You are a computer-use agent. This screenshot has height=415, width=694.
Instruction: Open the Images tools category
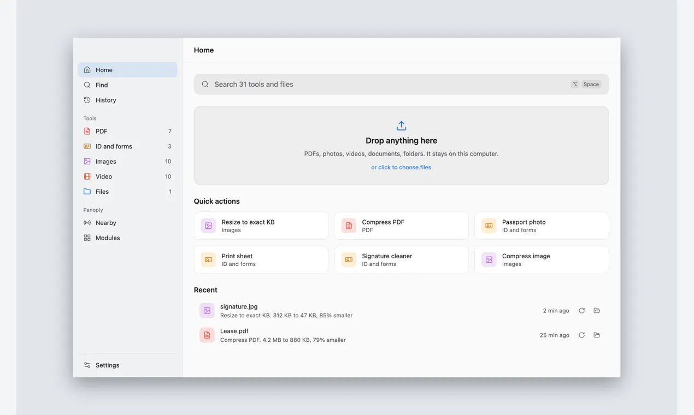pyautogui.click(x=127, y=162)
